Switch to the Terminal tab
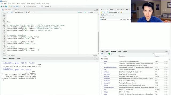 coord(11,59)
